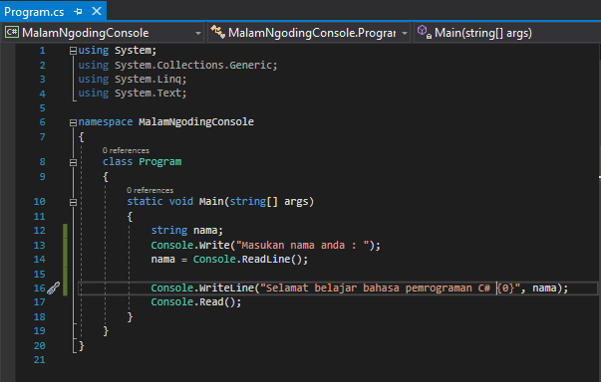Screen dimensions: 601x382
Task: Pin the Program.cs tab
Action: tap(78, 12)
